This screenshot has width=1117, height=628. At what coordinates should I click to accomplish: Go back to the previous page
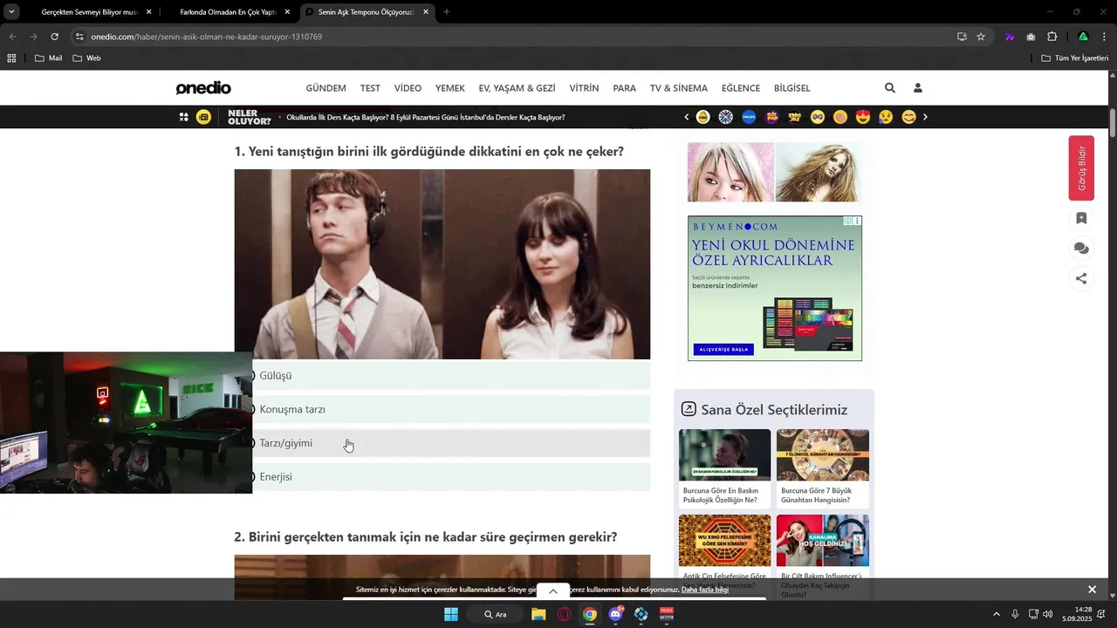tap(12, 37)
